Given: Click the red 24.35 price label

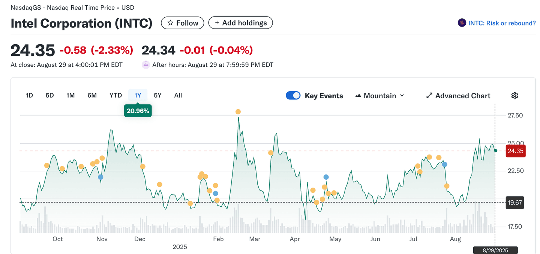Looking at the screenshot, I should [x=516, y=151].
